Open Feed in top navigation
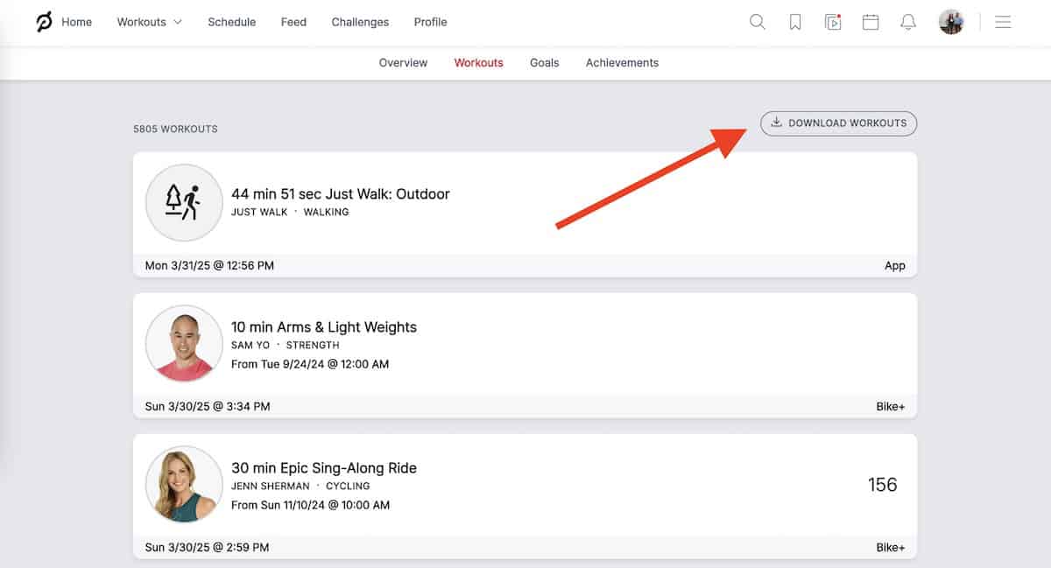The image size is (1051, 568). click(x=293, y=22)
